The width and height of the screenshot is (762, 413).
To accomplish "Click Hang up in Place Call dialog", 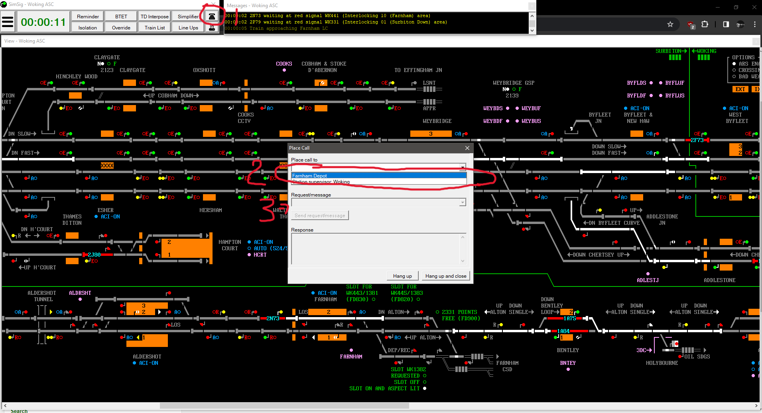I will point(402,276).
